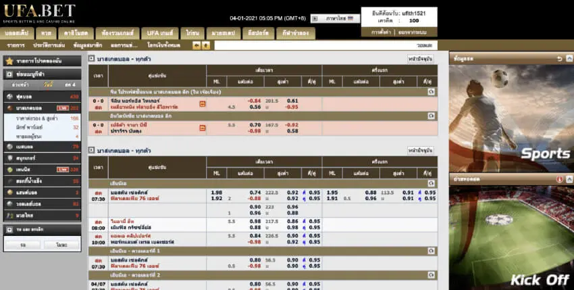Open the language selector dropdown
The height and width of the screenshot is (290, 574).
[x=335, y=18]
